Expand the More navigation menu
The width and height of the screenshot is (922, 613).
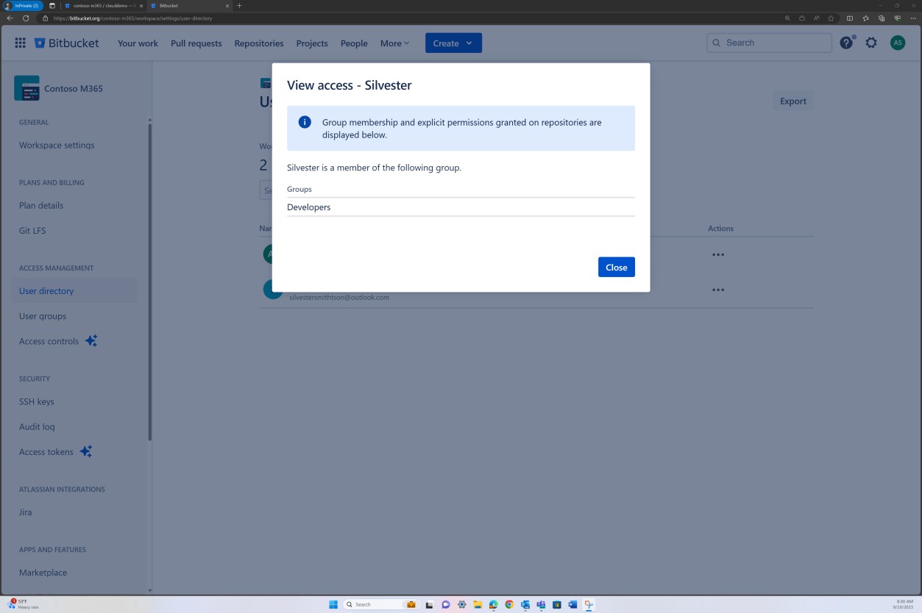(x=394, y=43)
